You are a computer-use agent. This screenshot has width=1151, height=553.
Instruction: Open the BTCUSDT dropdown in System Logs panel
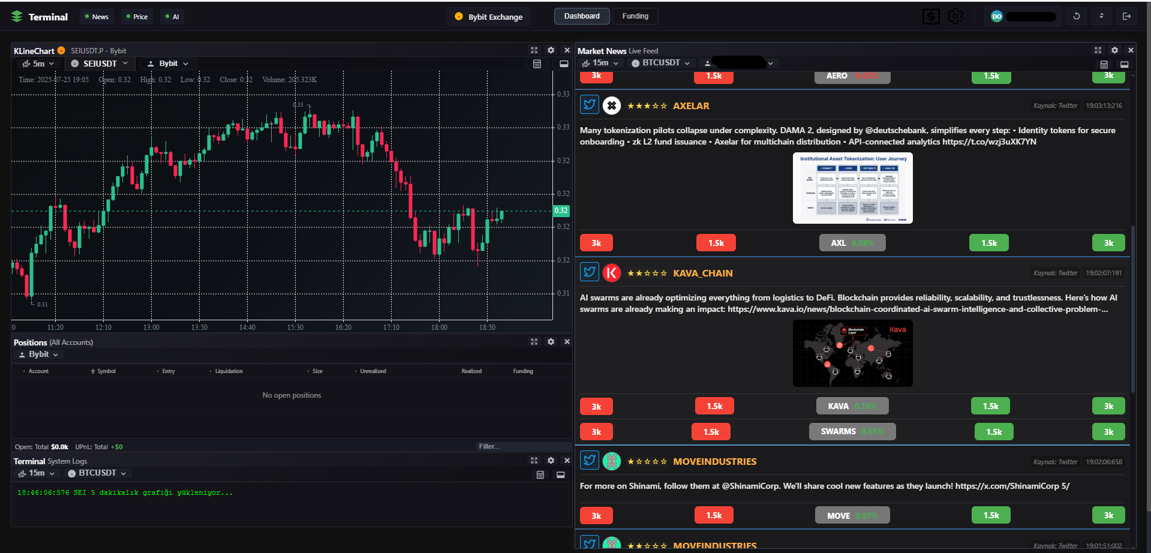tap(97, 473)
